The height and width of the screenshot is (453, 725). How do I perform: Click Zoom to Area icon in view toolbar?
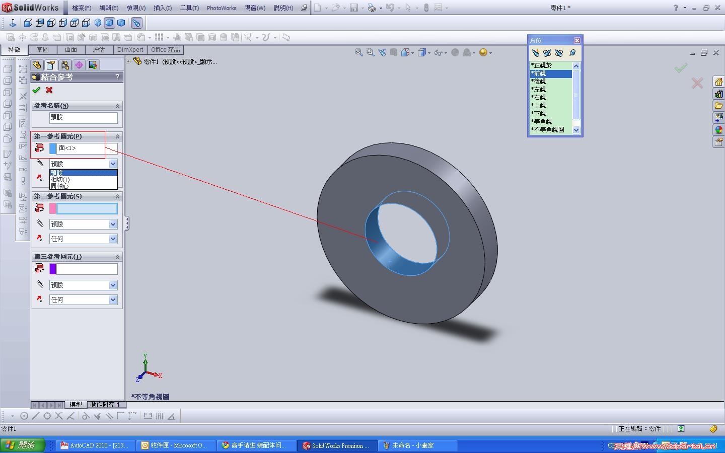pyautogui.click(x=371, y=52)
